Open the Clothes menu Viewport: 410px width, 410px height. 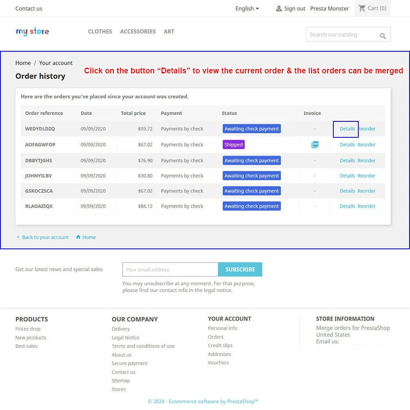click(x=100, y=32)
